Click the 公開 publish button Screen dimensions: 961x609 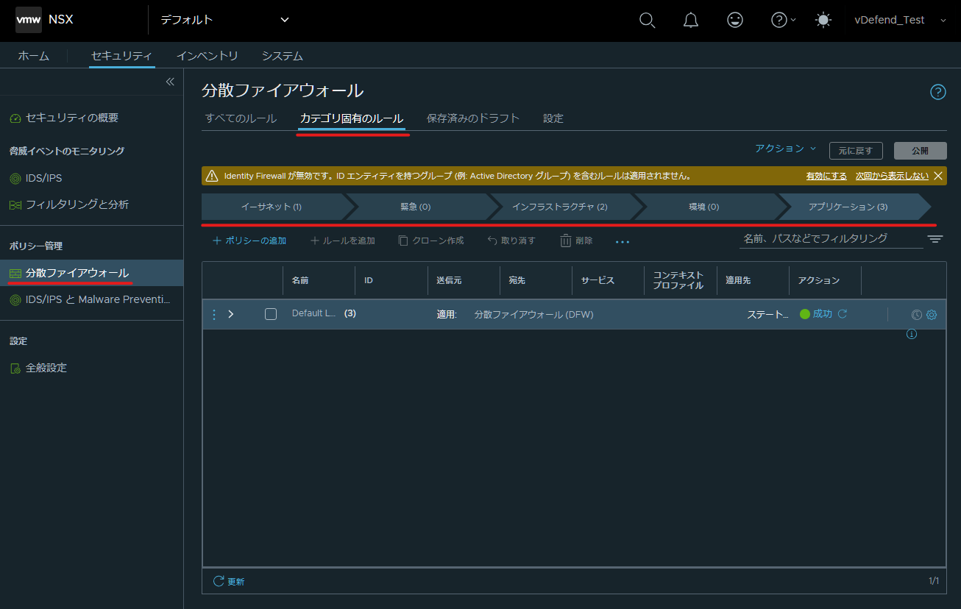921,151
